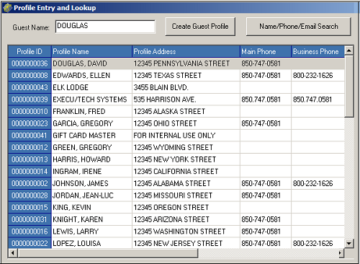Select profile ID 0000000028
Screen dimensions: 360x264
(x=30, y=195)
